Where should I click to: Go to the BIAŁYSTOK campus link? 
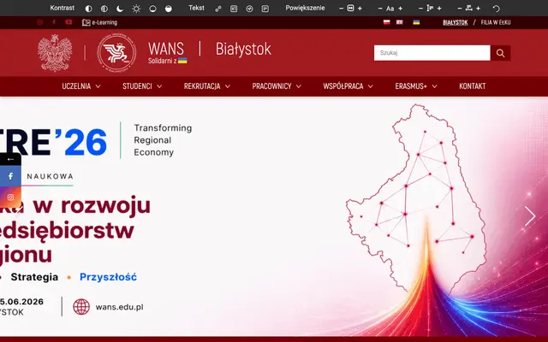455,22
